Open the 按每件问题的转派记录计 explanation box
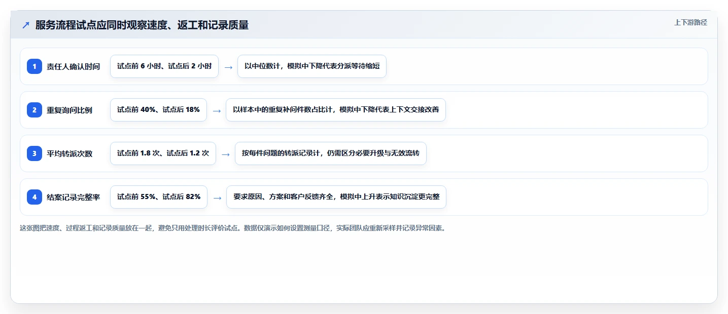The width and height of the screenshot is (728, 314). click(331, 153)
